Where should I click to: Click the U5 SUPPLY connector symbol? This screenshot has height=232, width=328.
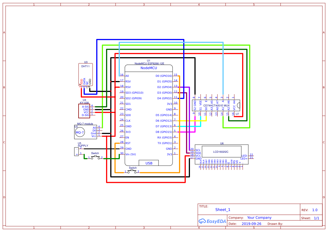tap(76, 152)
